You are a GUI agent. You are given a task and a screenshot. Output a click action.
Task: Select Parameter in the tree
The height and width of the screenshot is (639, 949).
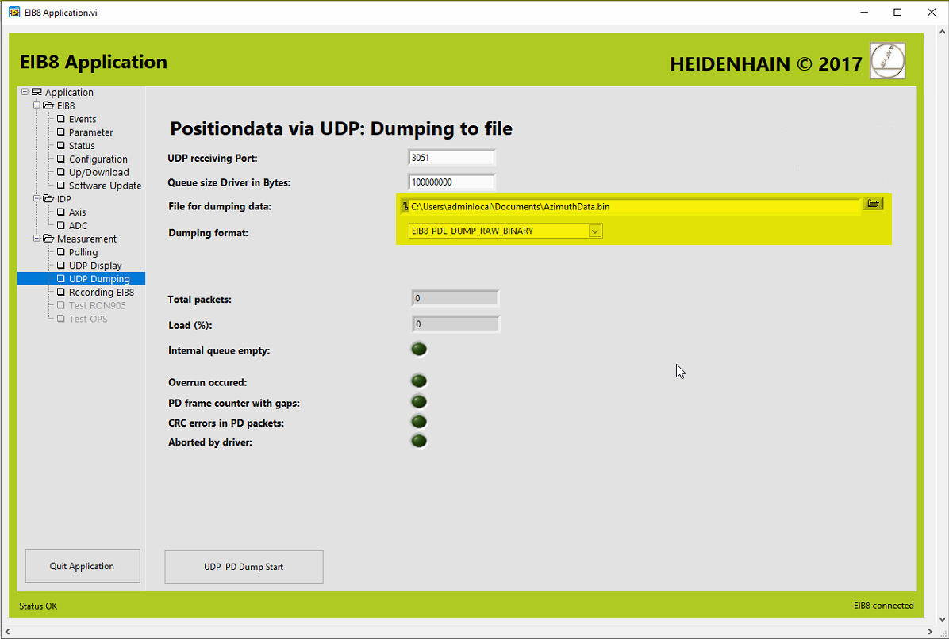90,132
